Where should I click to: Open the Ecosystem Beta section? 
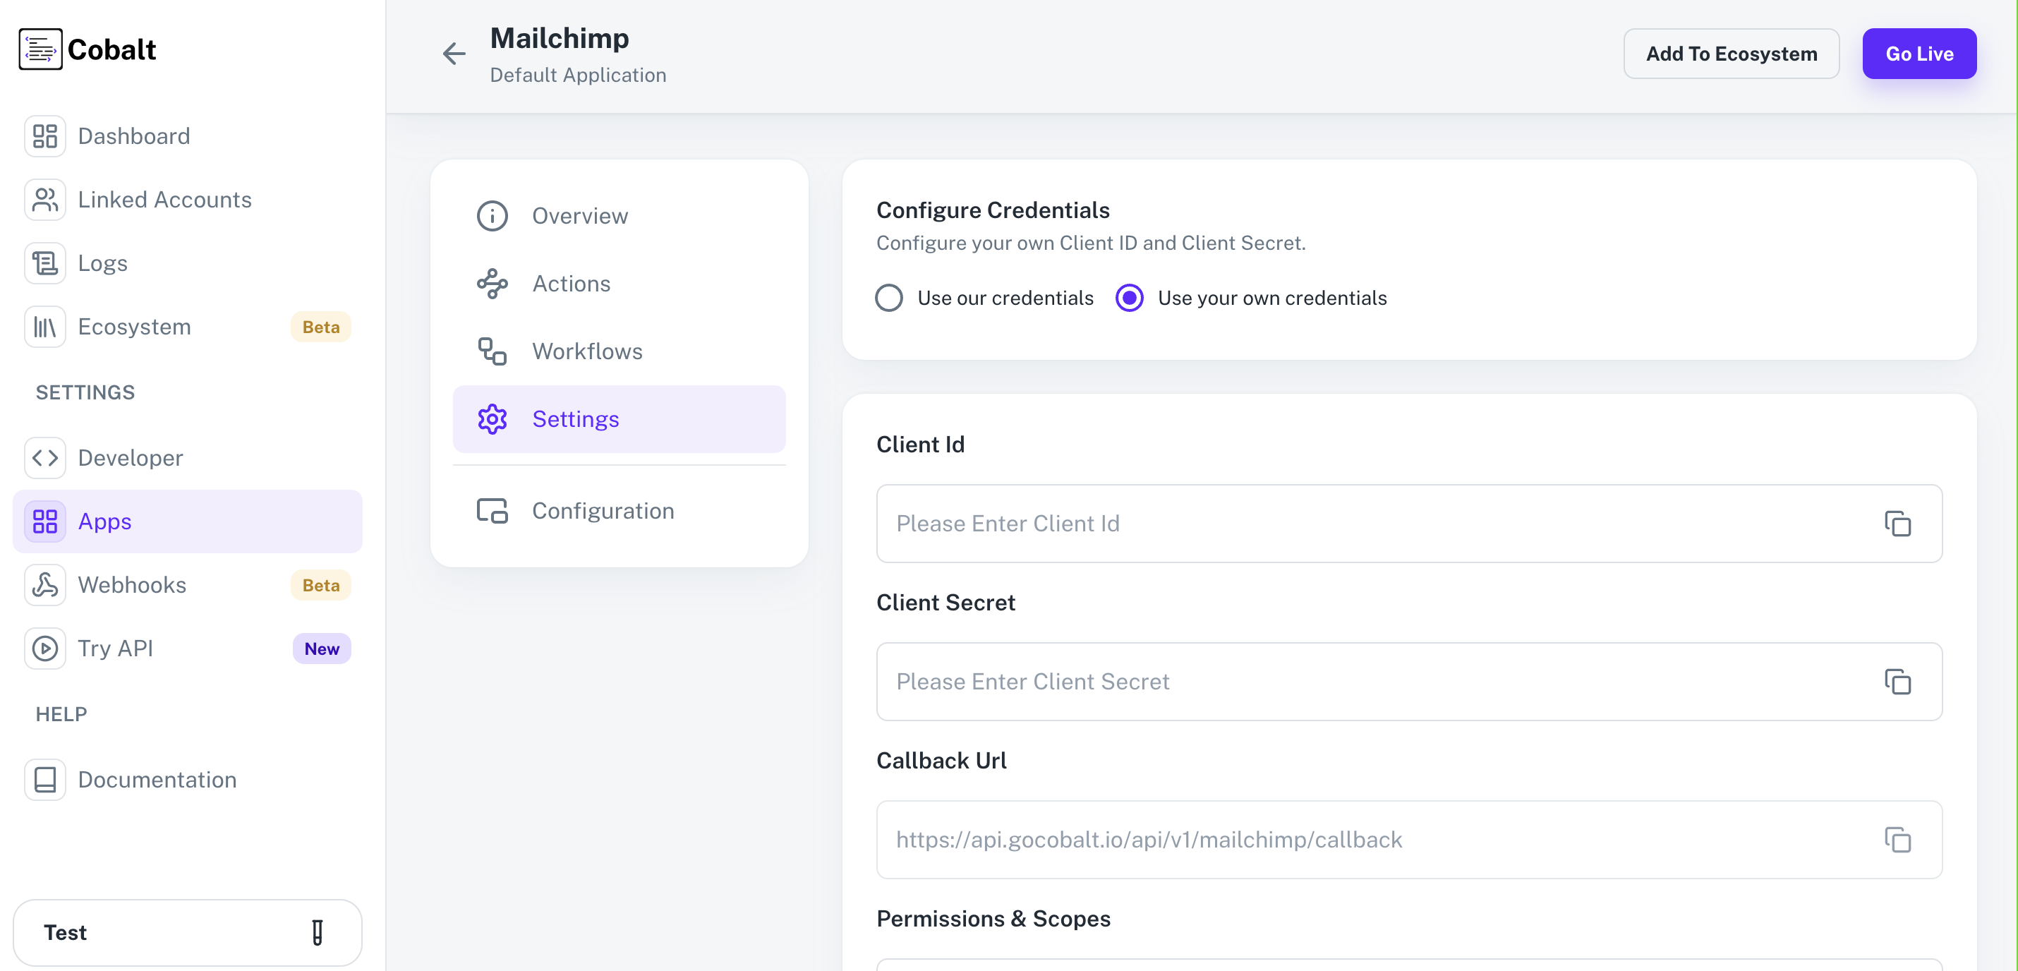(133, 327)
